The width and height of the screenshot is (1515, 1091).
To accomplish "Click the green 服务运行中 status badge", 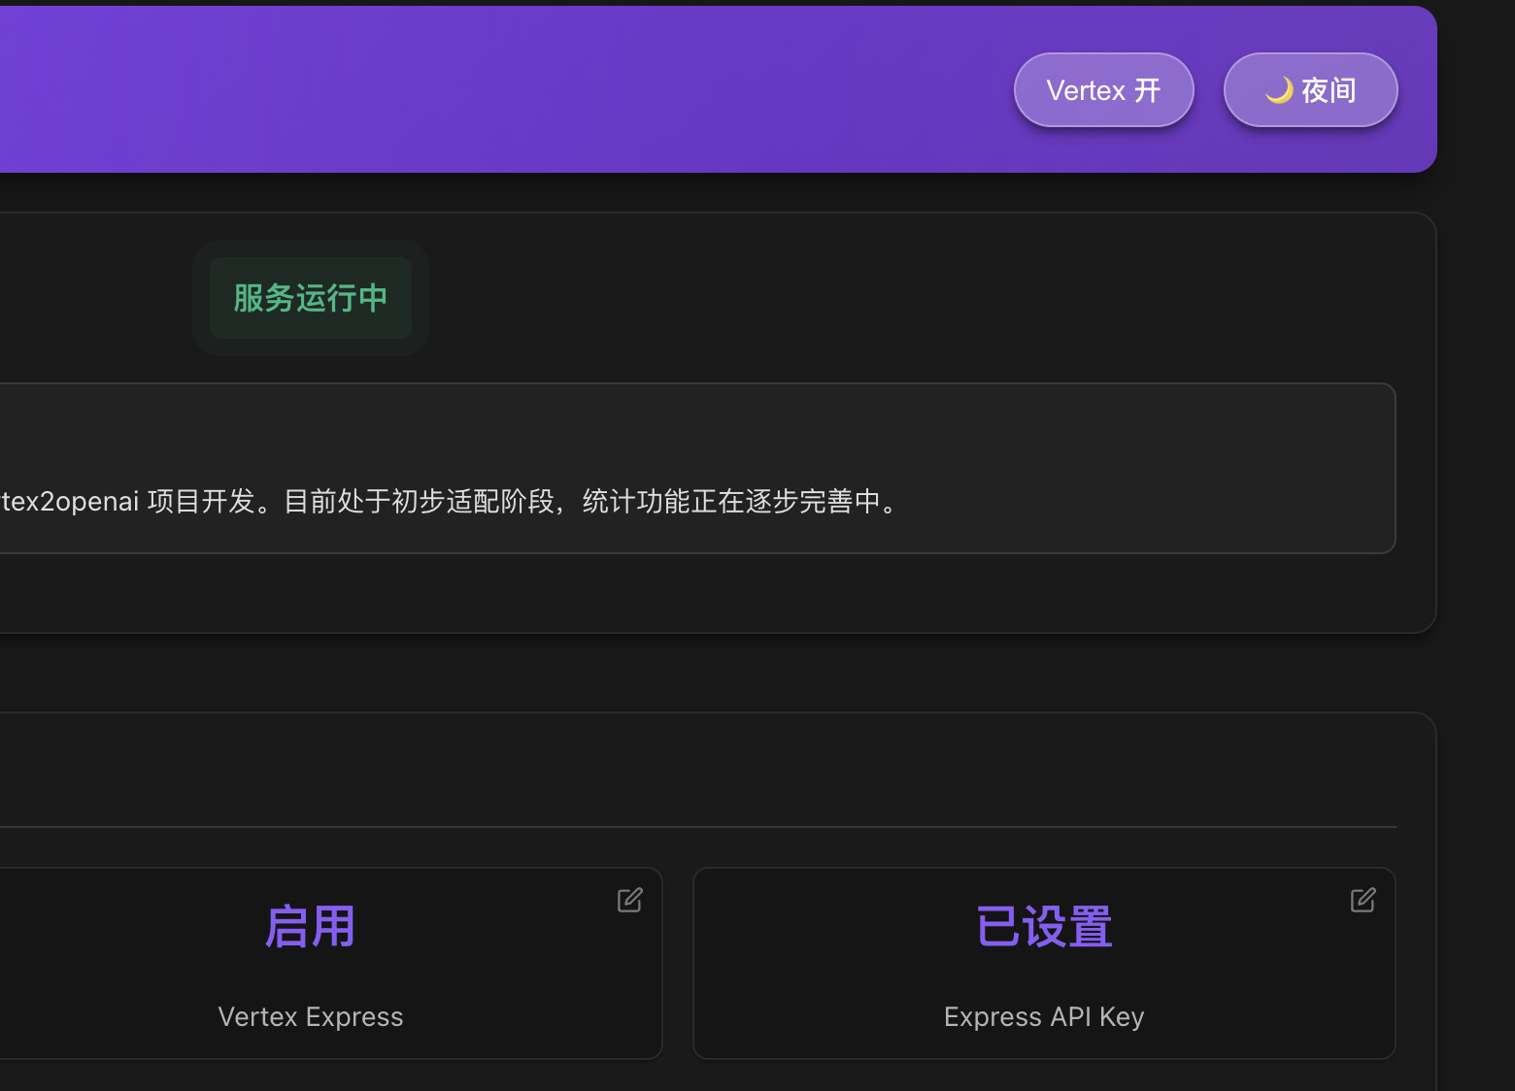I will tap(311, 298).
